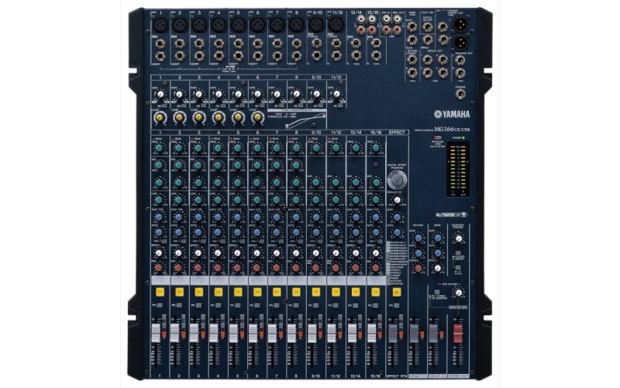Click the white REC OUT RCA jack
The height and width of the screenshot is (388, 620).
(397, 19)
